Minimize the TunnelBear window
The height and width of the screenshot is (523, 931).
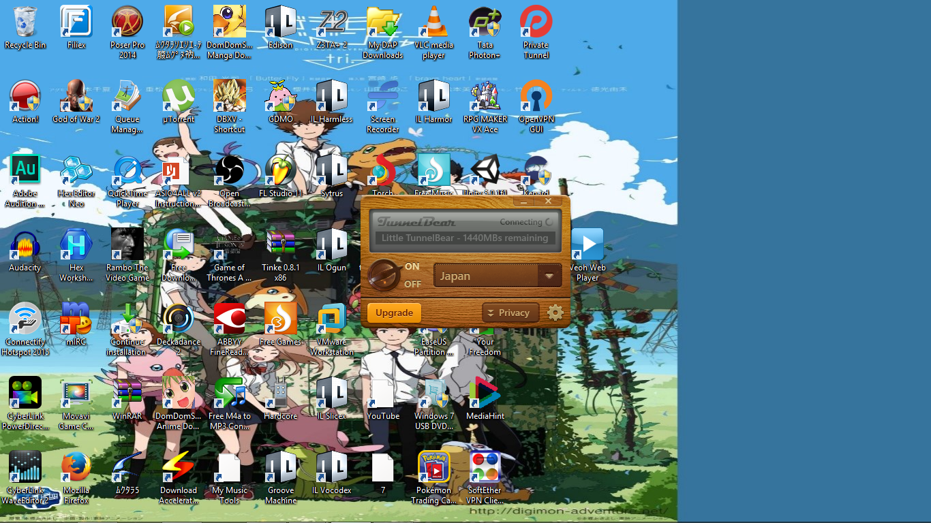(x=525, y=202)
